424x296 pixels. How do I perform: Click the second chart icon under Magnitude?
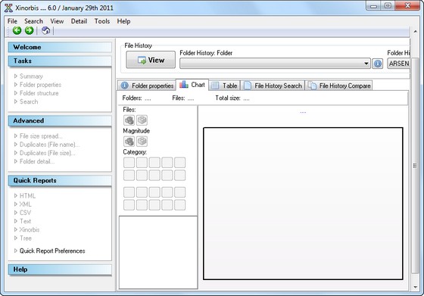[142, 141]
